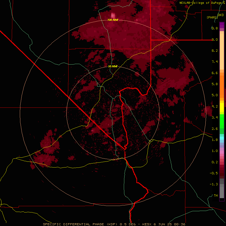Click the yellow band of the color bar

tap(222, 107)
